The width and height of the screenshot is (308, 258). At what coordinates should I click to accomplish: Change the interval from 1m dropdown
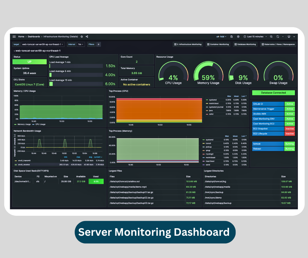pos(80,44)
